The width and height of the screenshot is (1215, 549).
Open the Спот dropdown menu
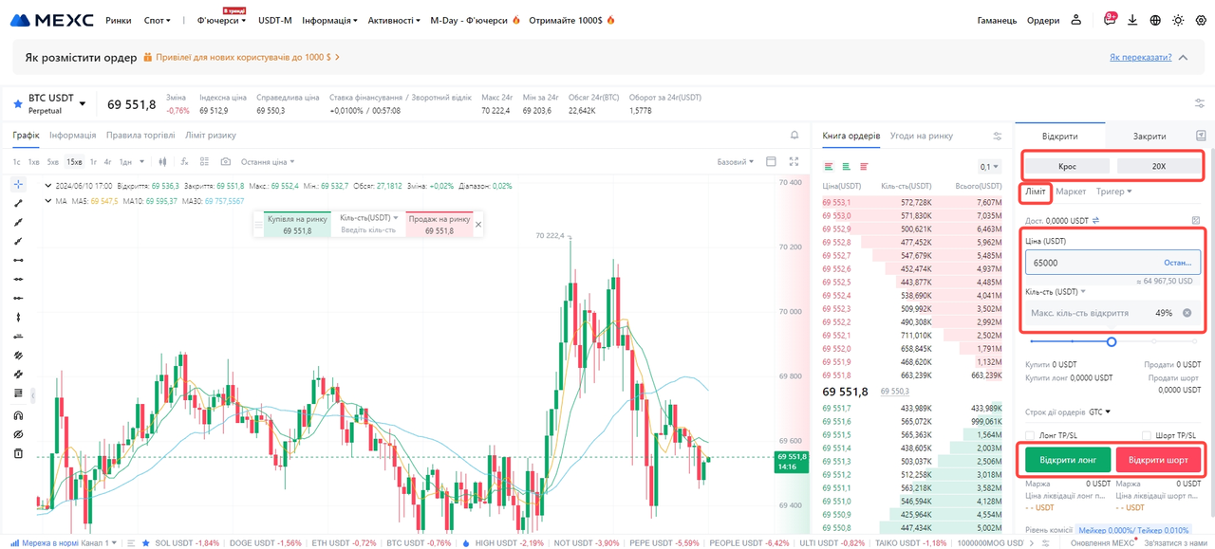coord(158,20)
